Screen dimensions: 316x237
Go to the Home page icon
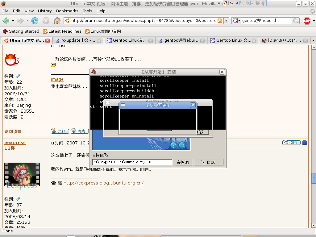click(x=57, y=21)
